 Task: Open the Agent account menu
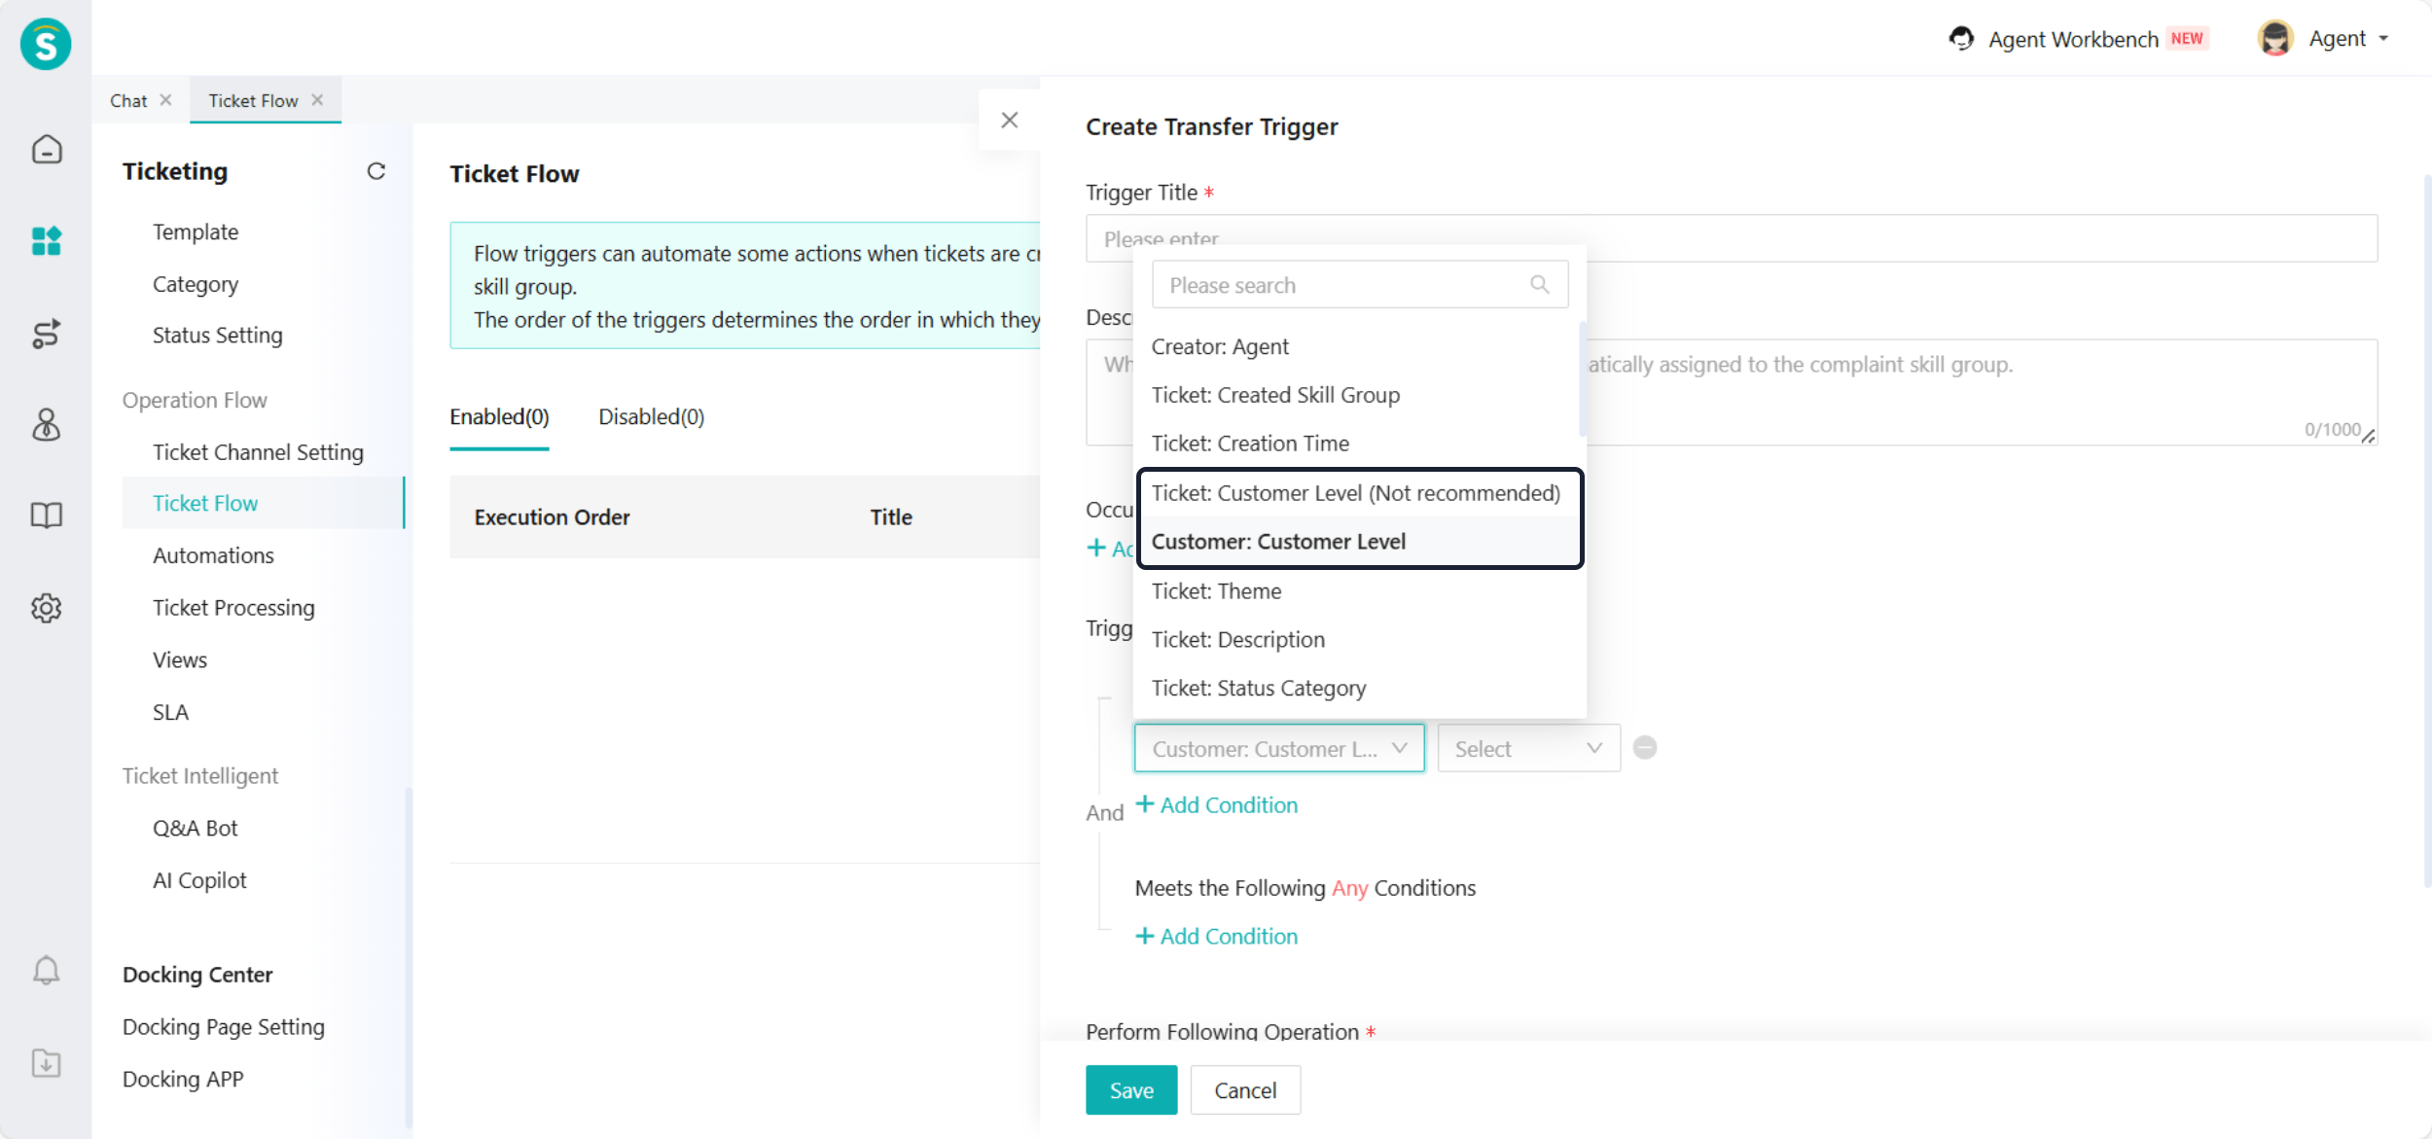point(2337,39)
